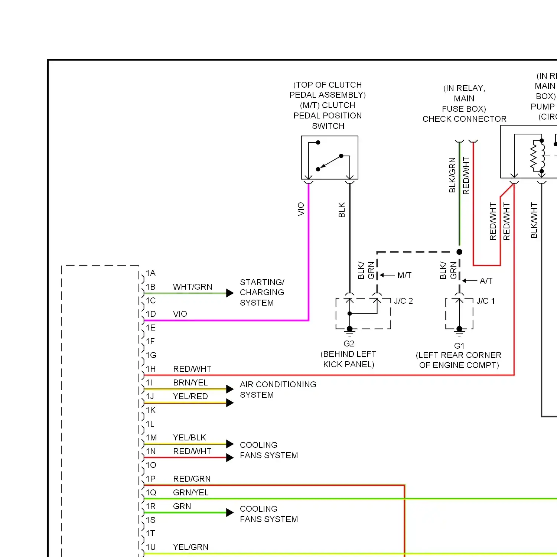Viewport: 557px width, 557px height.
Task: Select the TOP OF CLUTCH PEDAL ASSEMBLY text
Action: pos(328,90)
